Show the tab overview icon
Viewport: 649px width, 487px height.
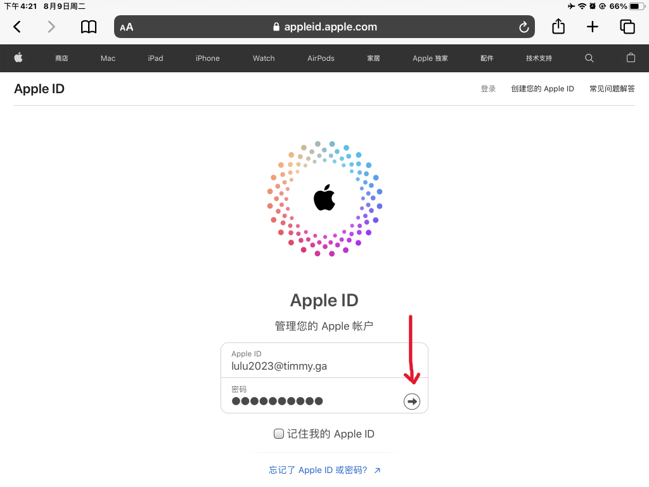pyautogui.click(x=627, y=27)
